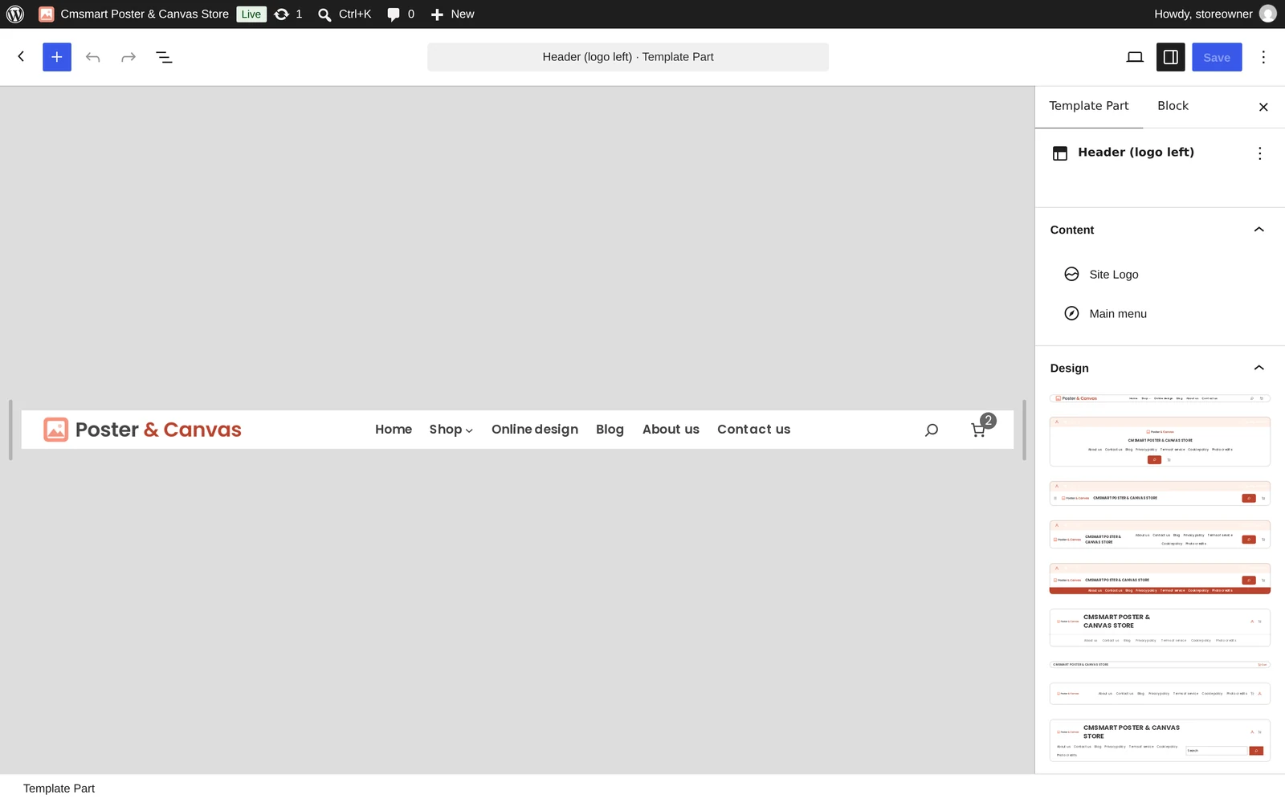Image resolution: width=1285 pixels, height=803 pixels.
Task: Open the Ctrl+K command search
Action: [345, 14]
